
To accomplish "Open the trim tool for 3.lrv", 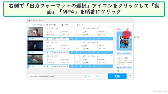I will 76,66.
